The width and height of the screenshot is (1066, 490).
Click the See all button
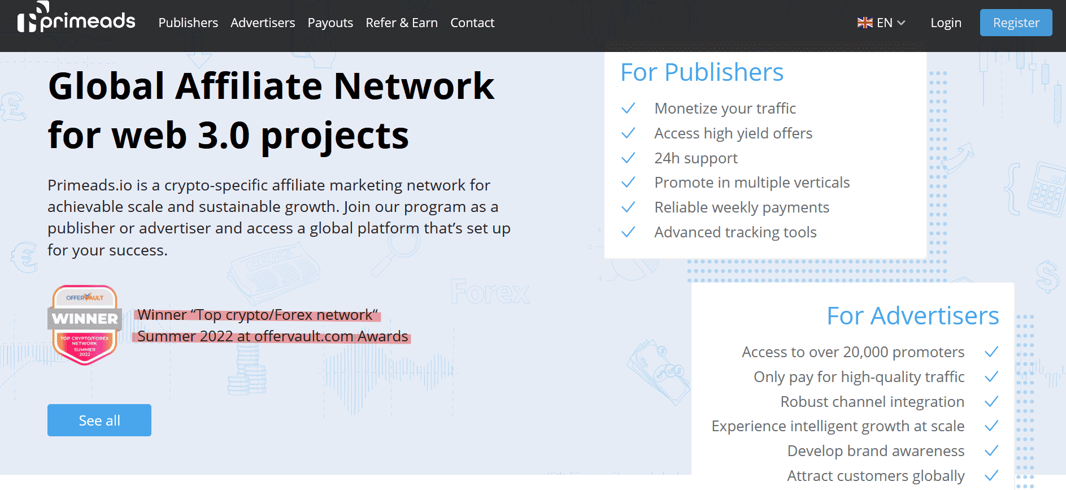[x=99, y=420]
